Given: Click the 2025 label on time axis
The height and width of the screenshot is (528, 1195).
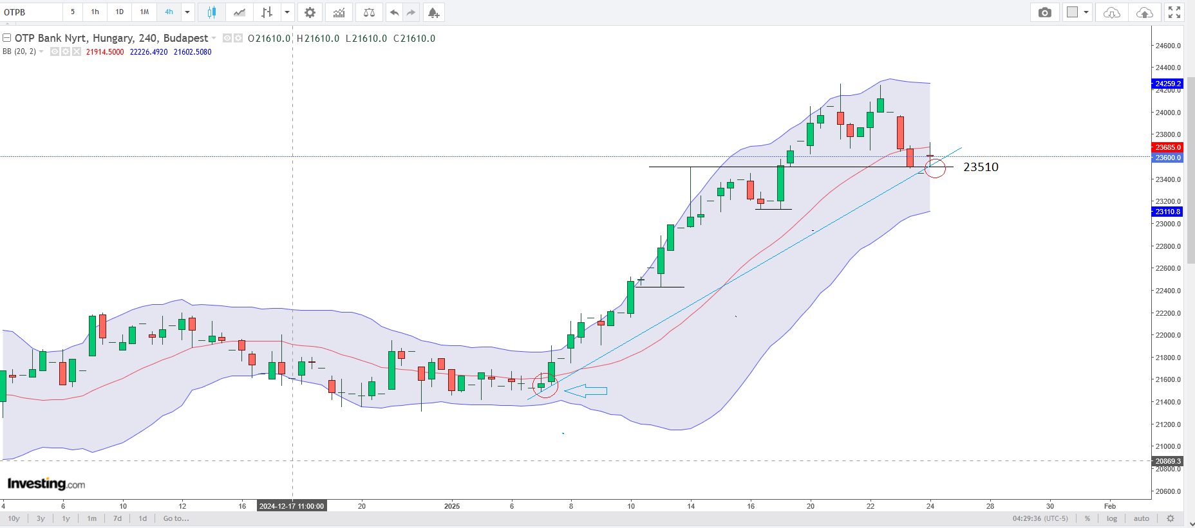Looking at the screenshot, I should click(452, 506).
